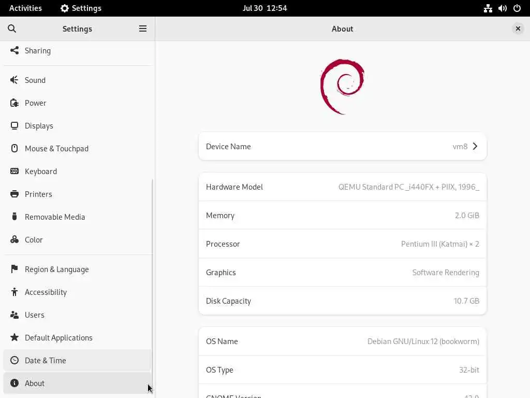Select Keyboard in the sidebar
Screen dimensions: 530x398
pyautogui.click(x=77, y=171)
